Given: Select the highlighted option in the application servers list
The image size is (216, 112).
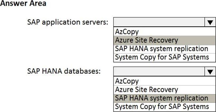Looking at the screenshot, I should click(146, 40).
